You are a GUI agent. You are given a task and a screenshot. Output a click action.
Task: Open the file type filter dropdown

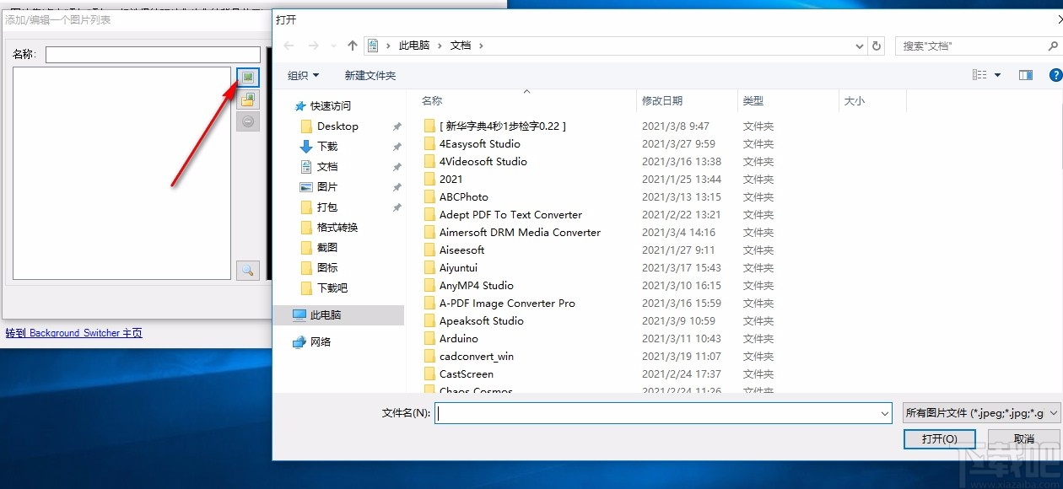tap(979, 413)
